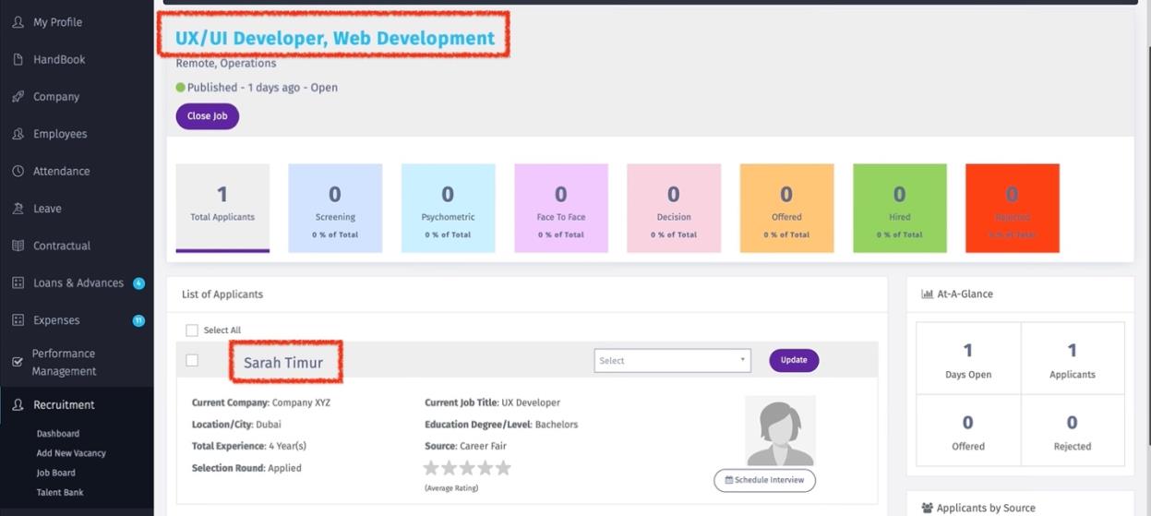Click the Leave sidebar icon

(18, 209)
